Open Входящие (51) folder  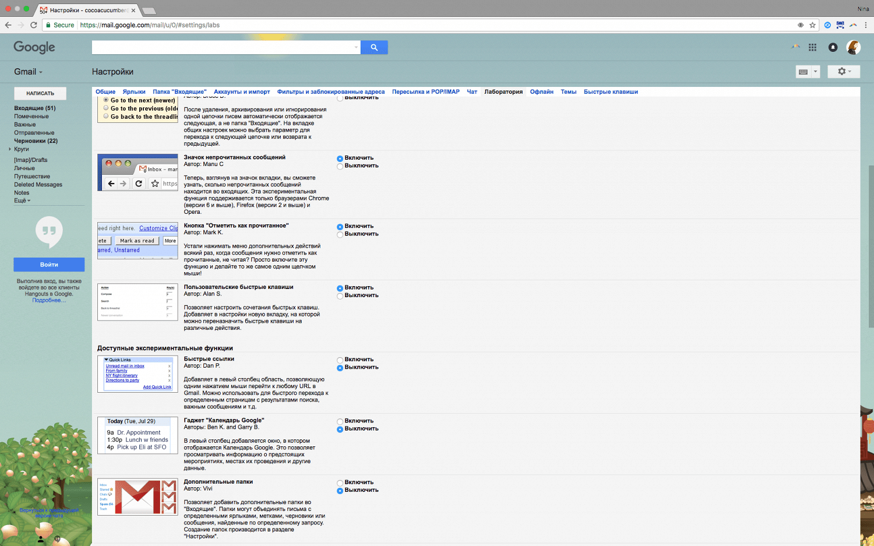point(35,108)
